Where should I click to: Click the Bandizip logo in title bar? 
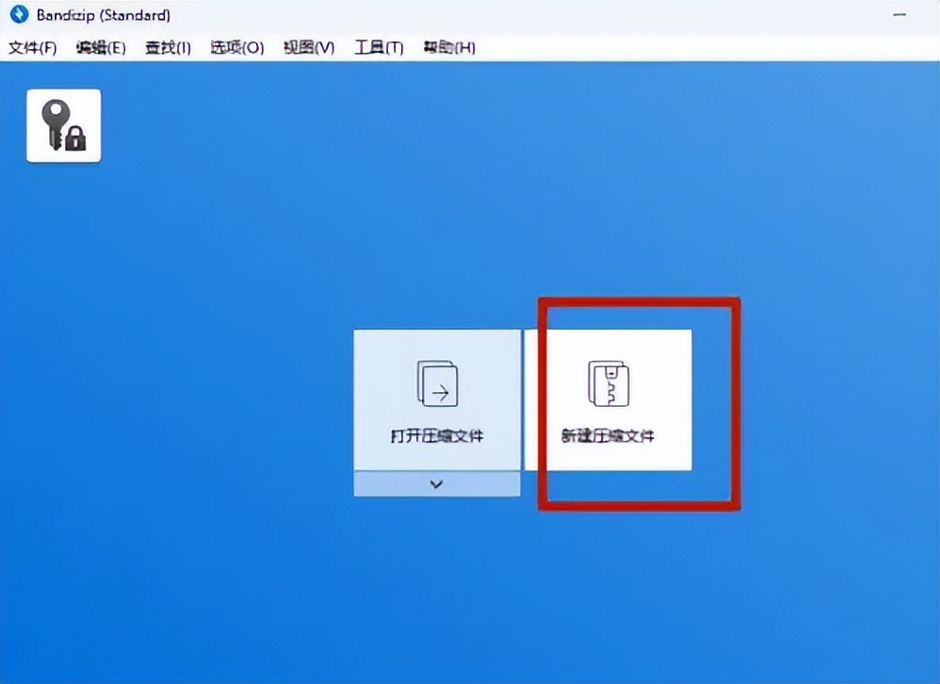(19, 15)
